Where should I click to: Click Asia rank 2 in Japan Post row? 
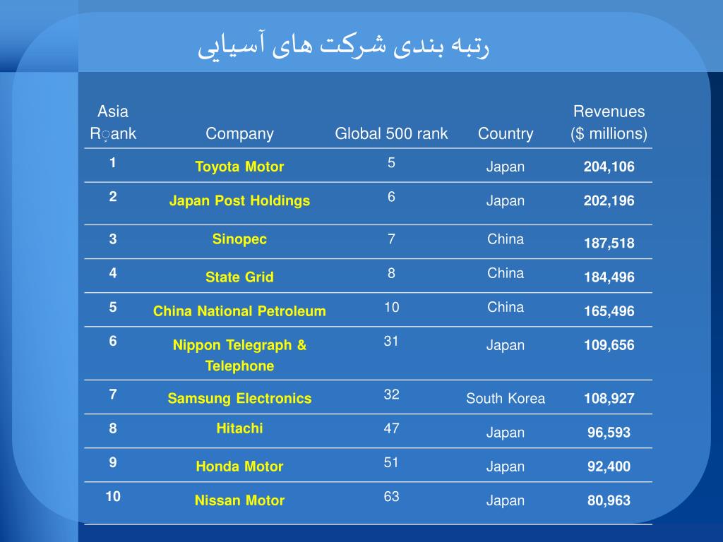point(113,197)
